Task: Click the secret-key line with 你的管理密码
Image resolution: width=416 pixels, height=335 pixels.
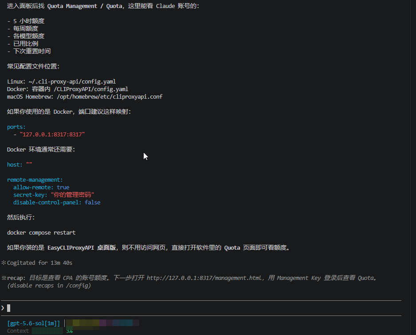Action: tap(54, 195)
